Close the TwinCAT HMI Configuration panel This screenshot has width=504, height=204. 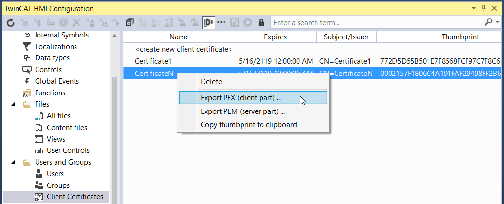[495, 8]
